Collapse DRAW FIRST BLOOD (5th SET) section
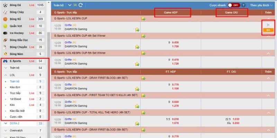Viewport: 277px width, 138px height. click(268, 130)
